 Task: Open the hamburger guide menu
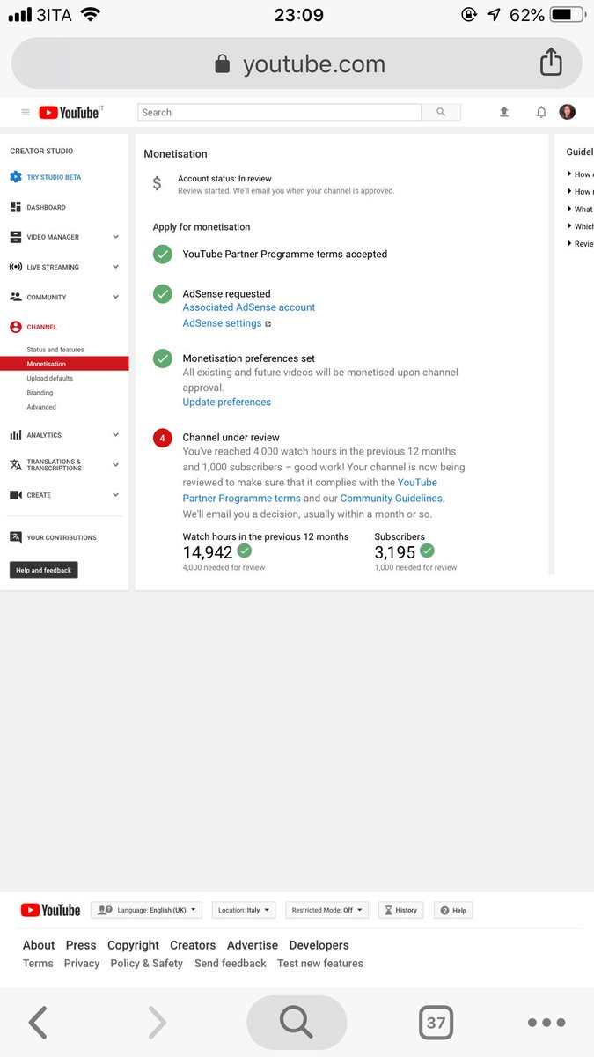26,113
